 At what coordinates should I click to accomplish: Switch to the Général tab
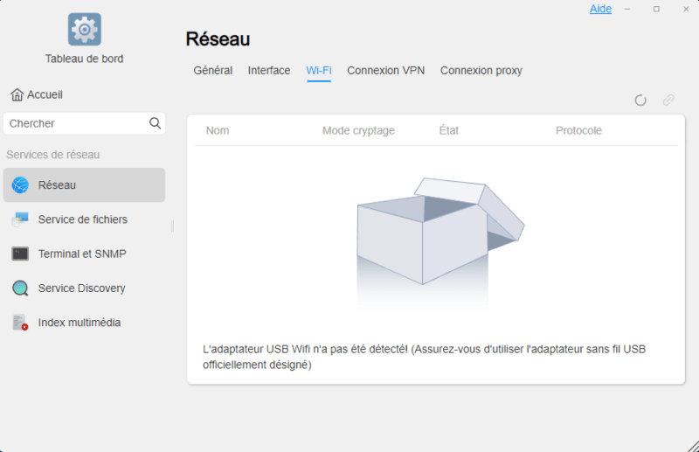(213, 71)
